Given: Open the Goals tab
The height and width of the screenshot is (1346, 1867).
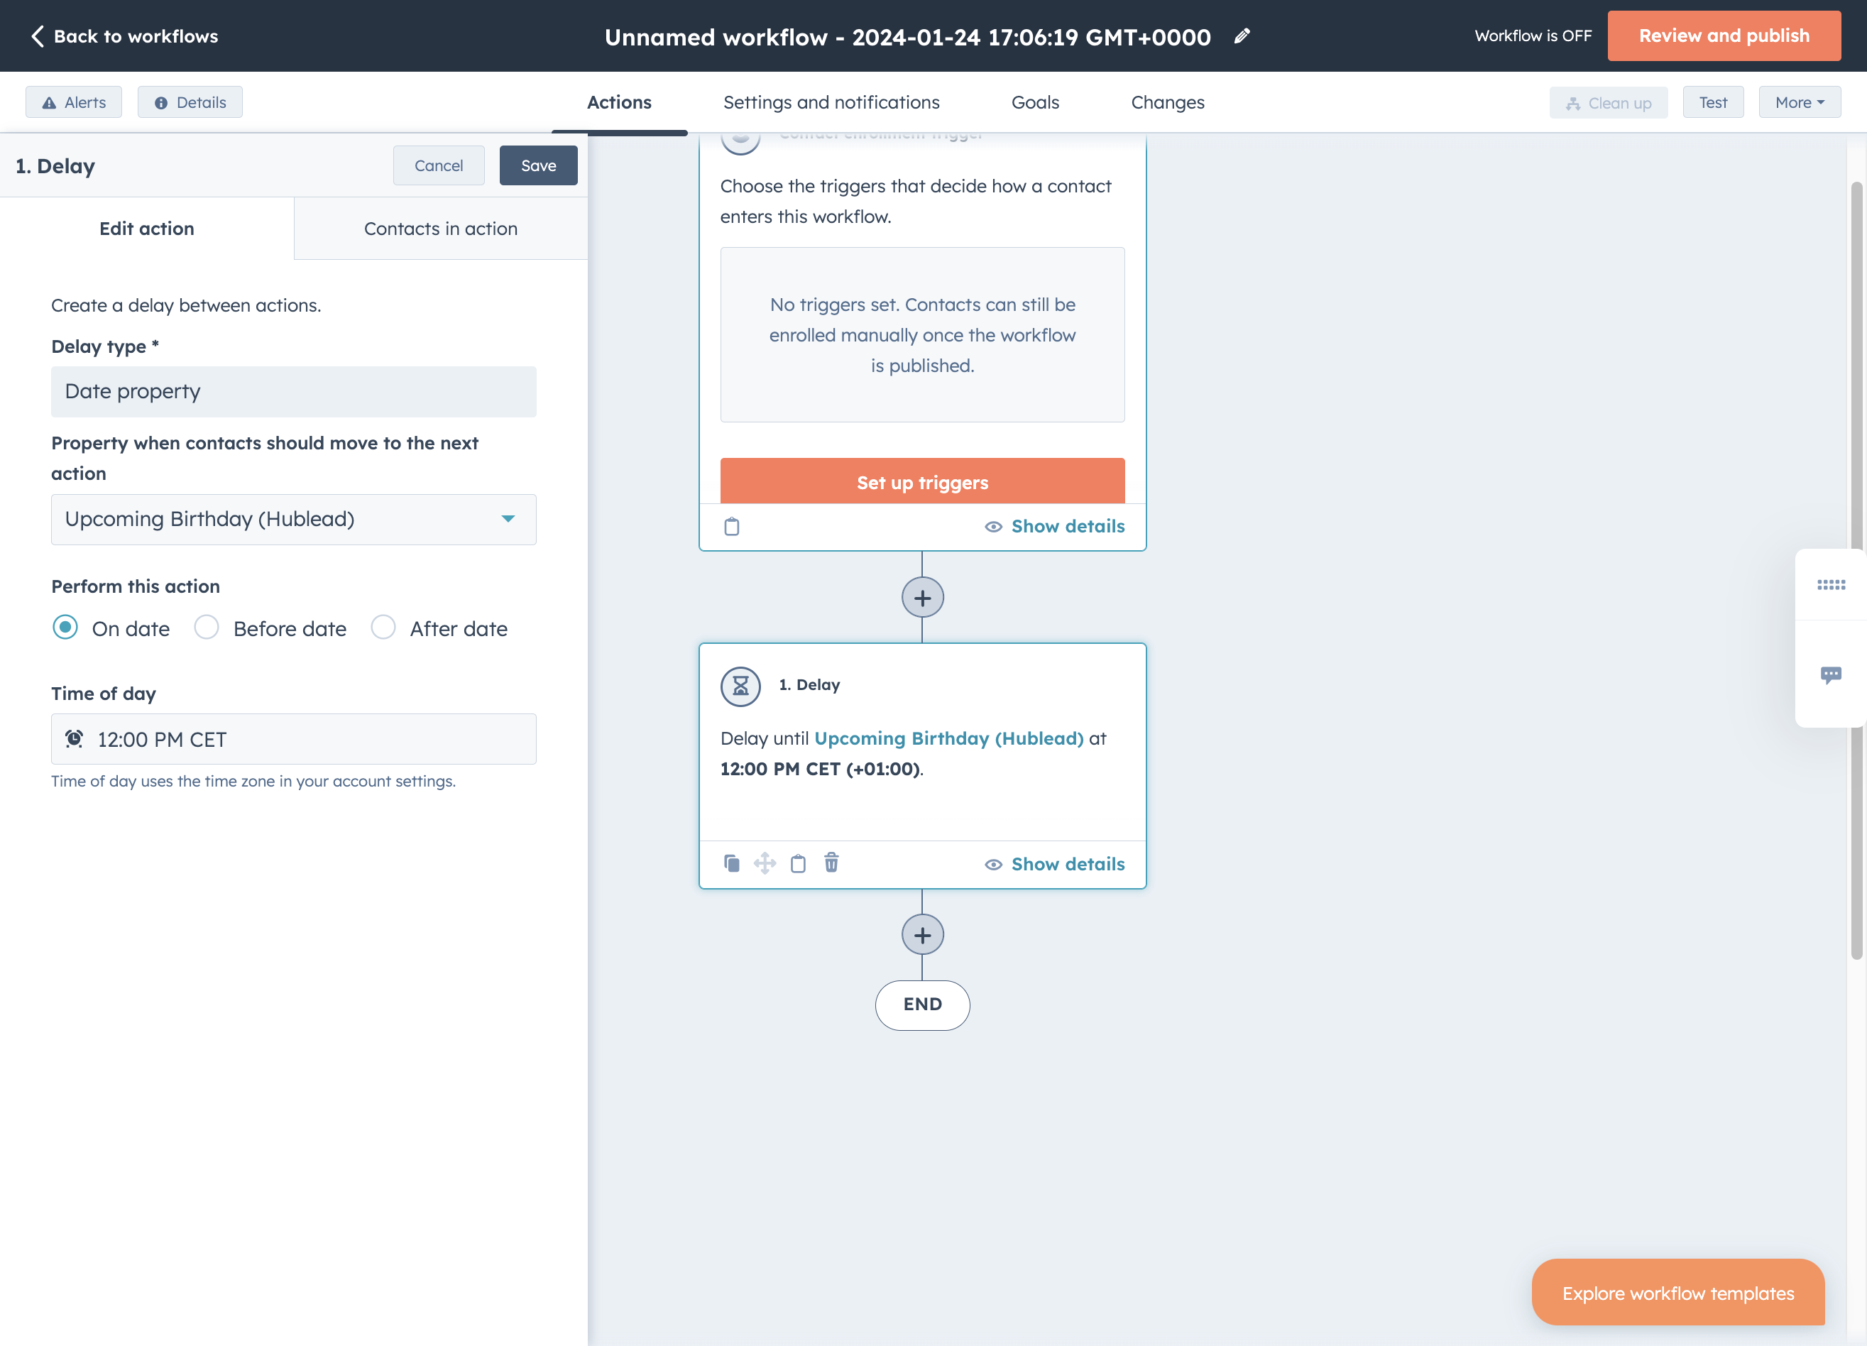Looking at the screenshot, I should (1035, 102).
